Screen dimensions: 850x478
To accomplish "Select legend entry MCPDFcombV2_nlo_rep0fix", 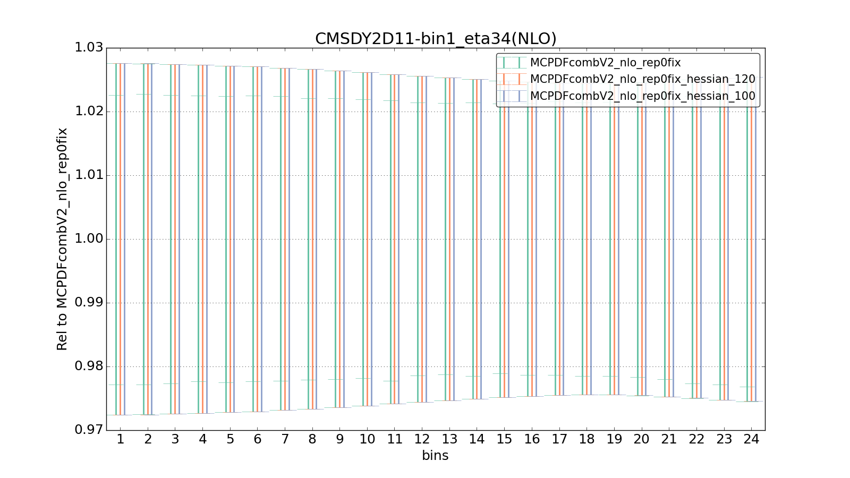I will point(606,63).
